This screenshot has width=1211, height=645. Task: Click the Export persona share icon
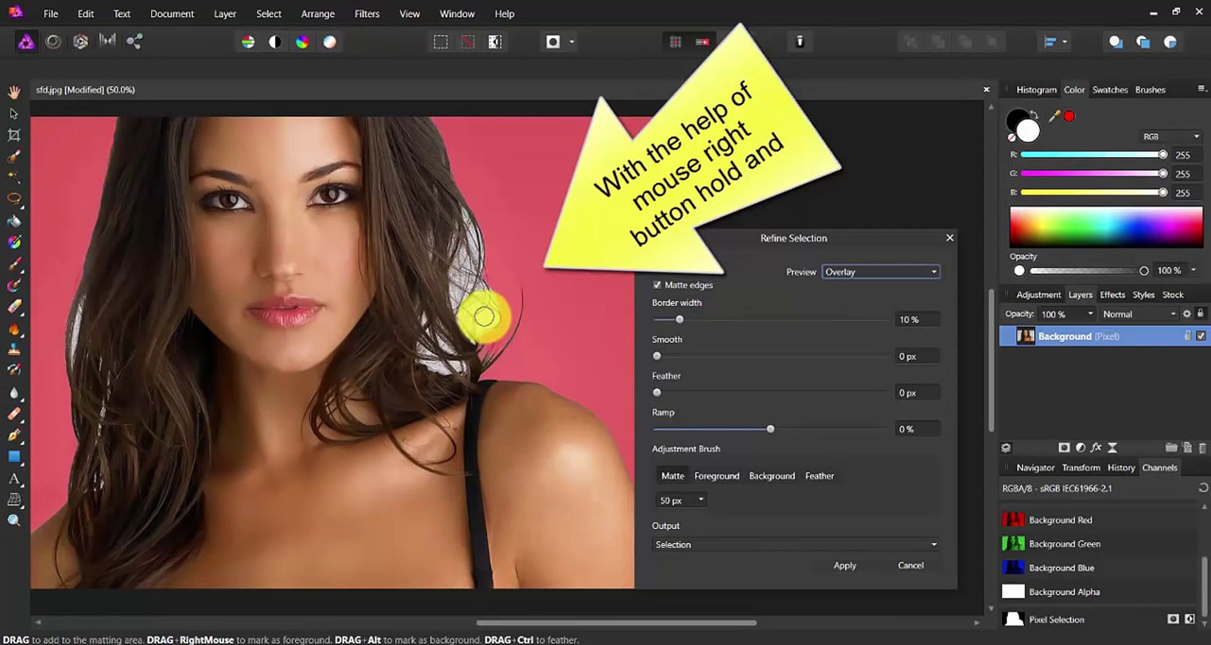[134, 42]
